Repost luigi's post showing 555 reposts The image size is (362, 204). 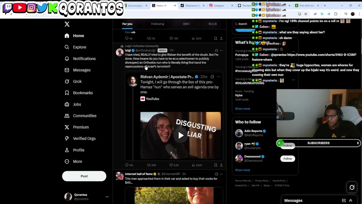coord(152,165)
